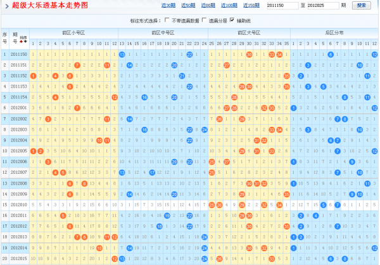The width and height of the screenshot is (380, 265).
Task: Open the 近30期 link
Action: click(168, 5)
